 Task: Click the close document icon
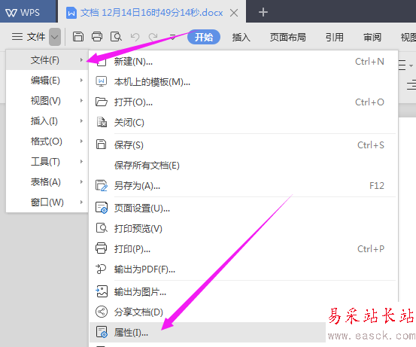click(x=102, y=122)
